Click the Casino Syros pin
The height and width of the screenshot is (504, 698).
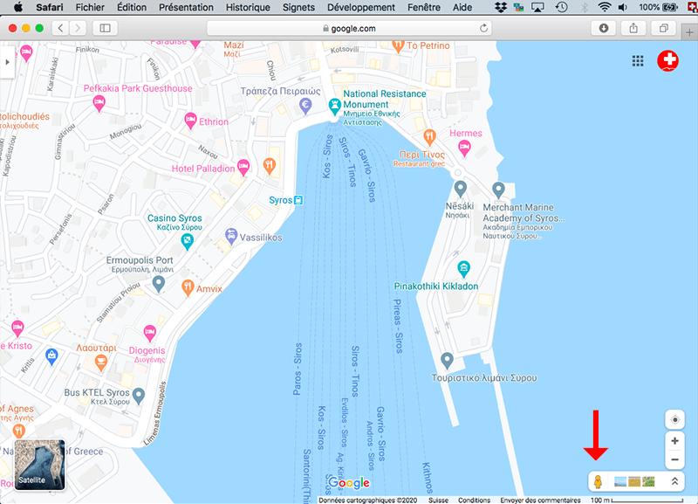[188, 241]
